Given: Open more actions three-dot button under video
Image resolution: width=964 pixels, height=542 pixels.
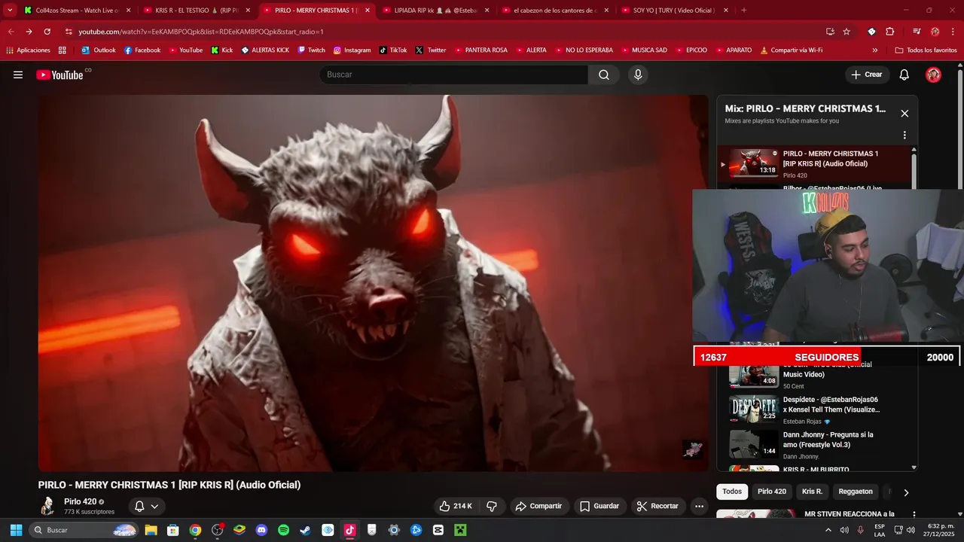Looking at the screenshot, I should [699, 506].
